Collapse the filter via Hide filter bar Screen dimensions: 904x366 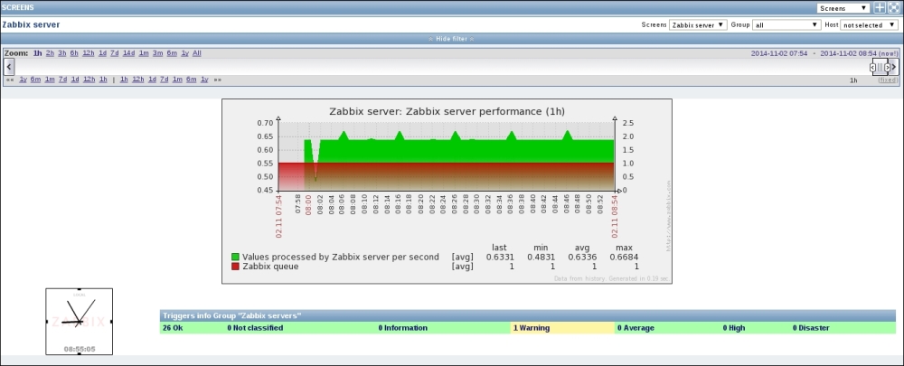[451, 39]
